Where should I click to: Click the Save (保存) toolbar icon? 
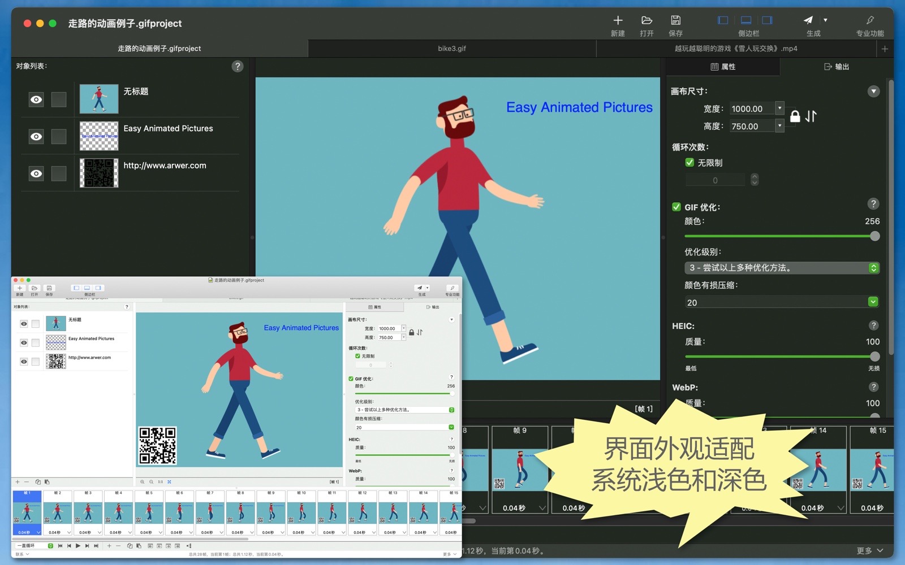[x=675, y=21]
